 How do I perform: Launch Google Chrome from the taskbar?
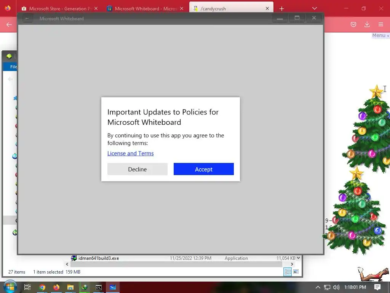point(42,287)
